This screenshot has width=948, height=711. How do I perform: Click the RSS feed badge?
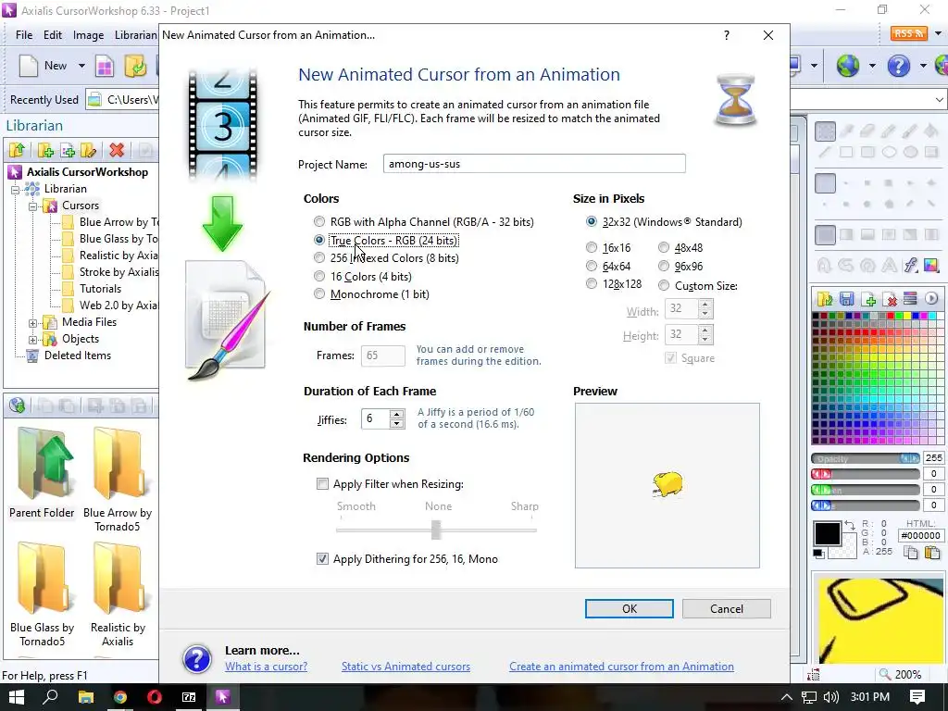tap(908, 33)
